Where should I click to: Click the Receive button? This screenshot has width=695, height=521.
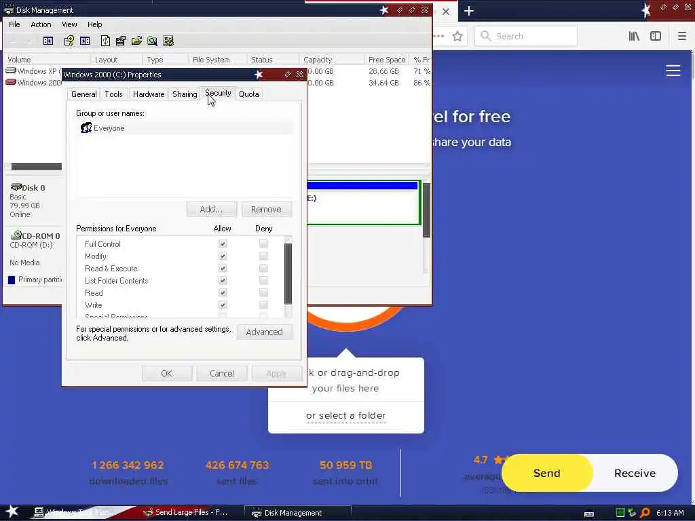tap(635, 473)
